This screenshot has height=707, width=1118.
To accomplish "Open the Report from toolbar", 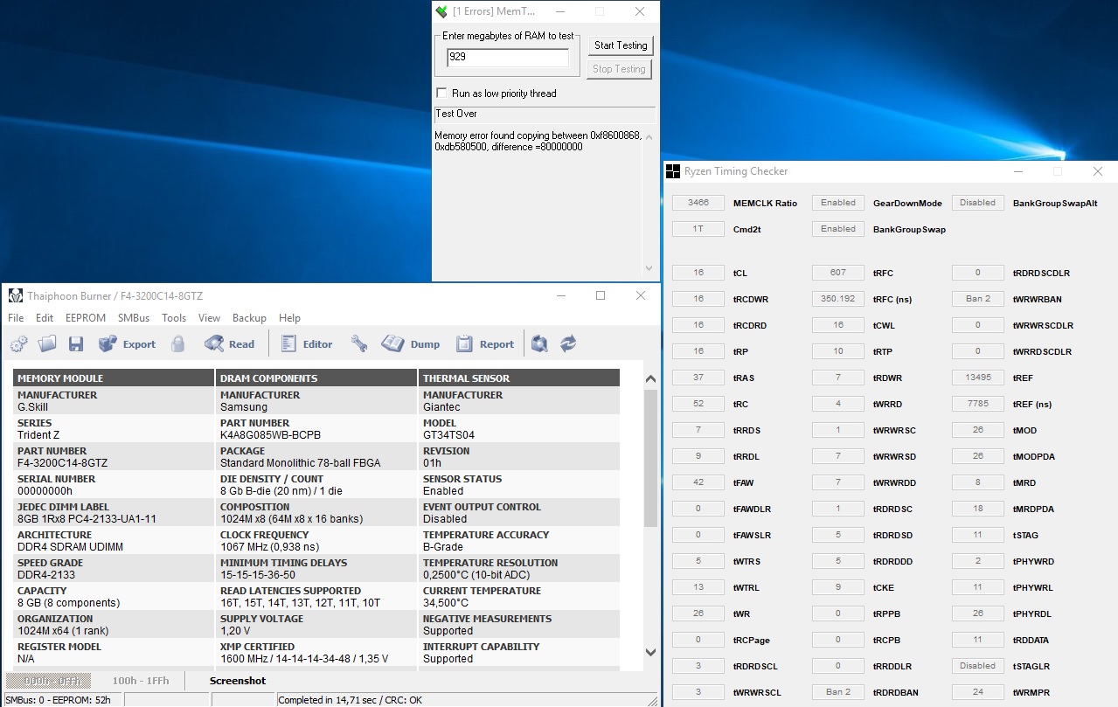I will [x=485, y=344].
